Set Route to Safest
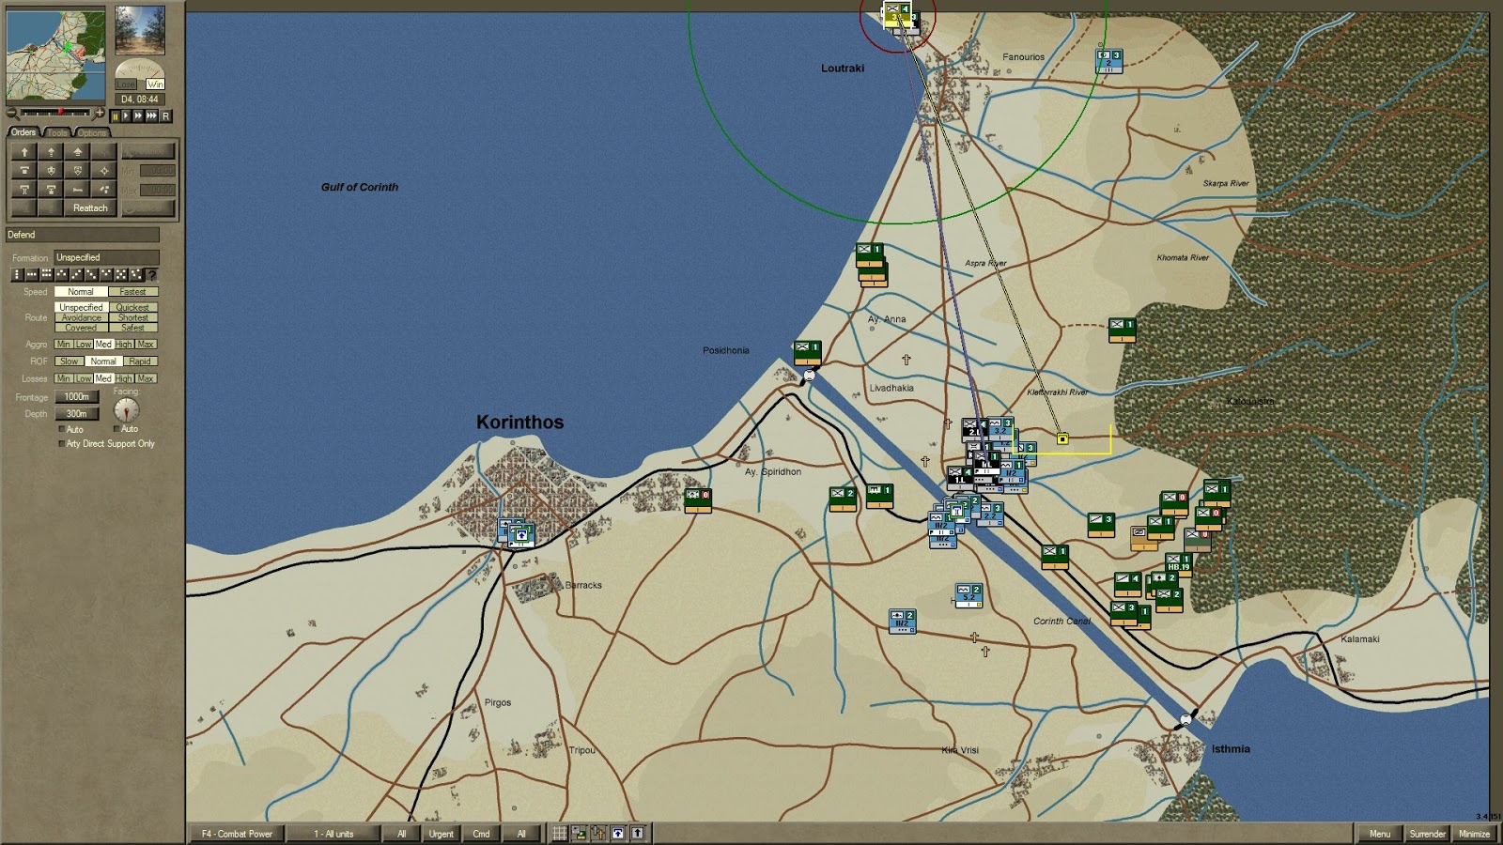The image size is (1503, 845). [132, 328]
